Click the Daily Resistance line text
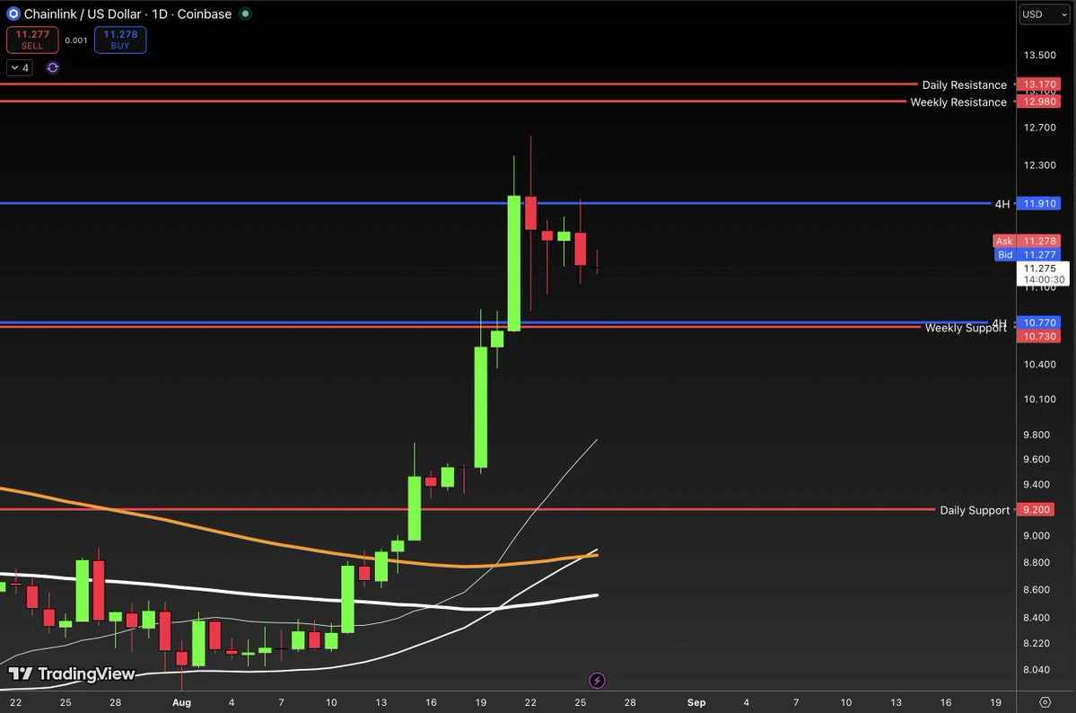Viewport: 1076px width, 713px height. click(964, 84)
